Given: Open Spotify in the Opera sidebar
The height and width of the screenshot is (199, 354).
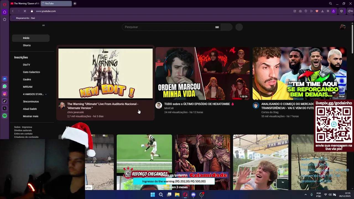Looking at the screenshot, I should (4, 116).
